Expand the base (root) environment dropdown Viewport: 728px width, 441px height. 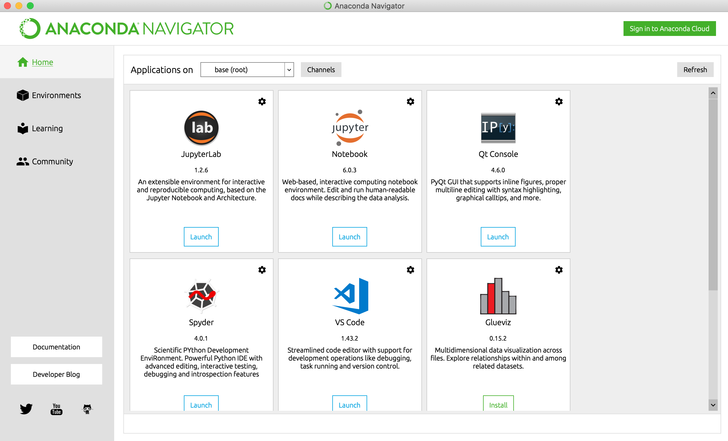[247, 70]
